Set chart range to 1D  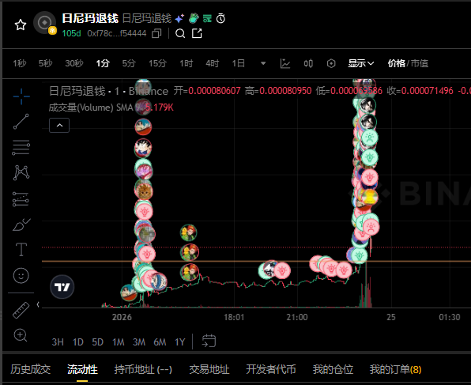point(78,342)
